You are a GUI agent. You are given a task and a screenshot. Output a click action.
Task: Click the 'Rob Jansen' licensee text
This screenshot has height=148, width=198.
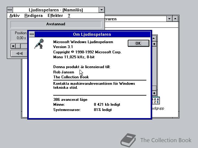coord(64,72)
